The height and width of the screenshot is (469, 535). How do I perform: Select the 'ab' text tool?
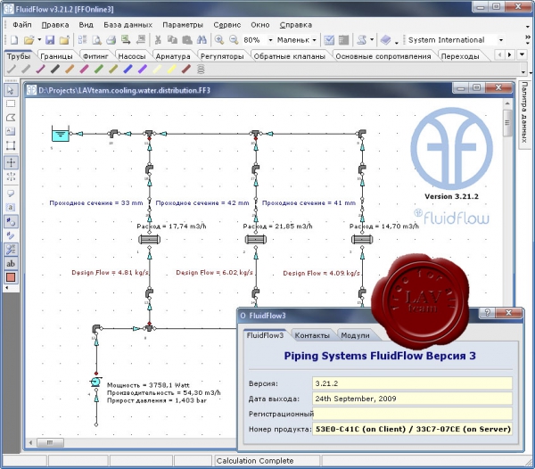click(11, 263)
